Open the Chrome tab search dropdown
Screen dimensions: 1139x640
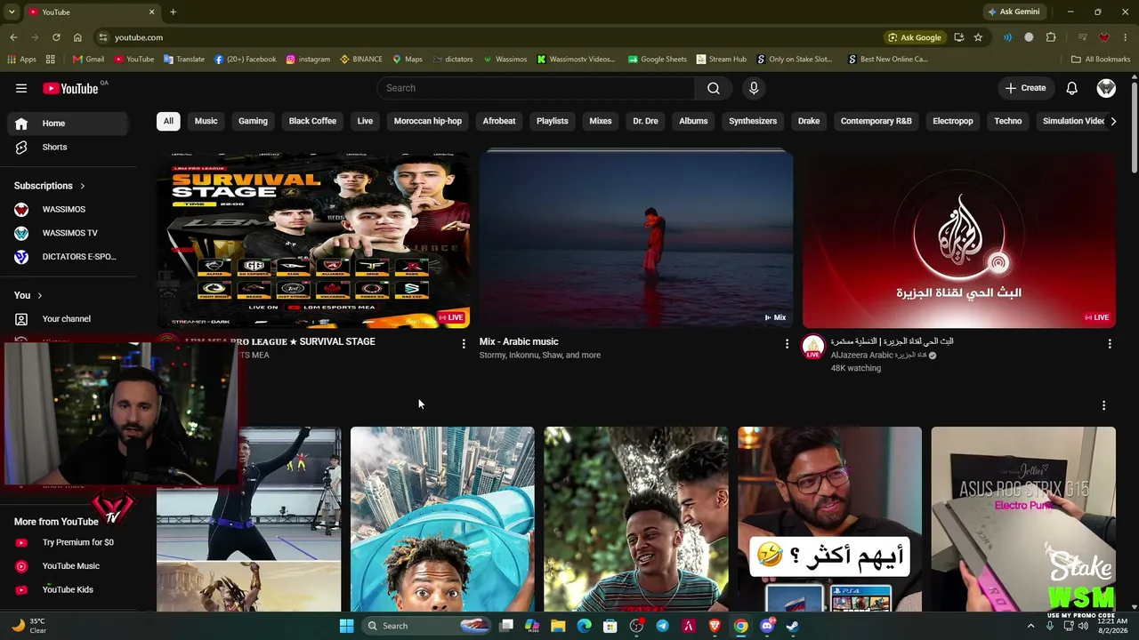click(x=12, y=12)
